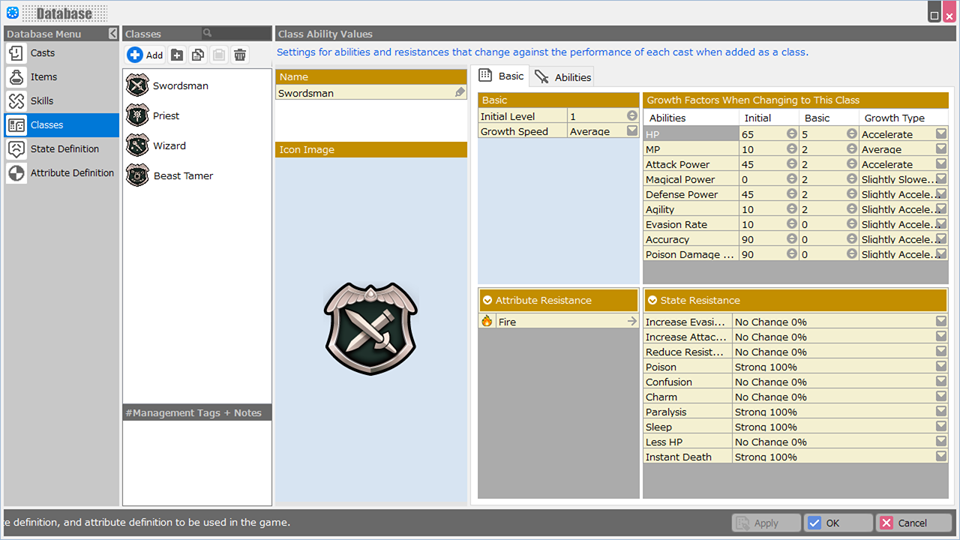Viewport: 960px width, 540px height.
Task: Collapse the Database Menu panel
Action: tap(112, 34)
